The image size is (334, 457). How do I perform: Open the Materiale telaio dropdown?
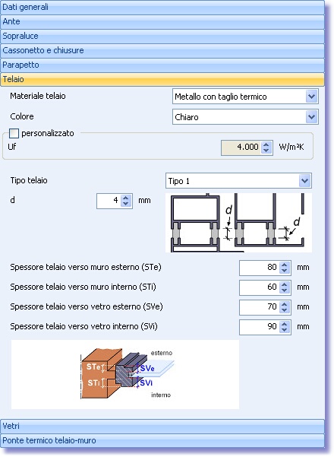245,97
